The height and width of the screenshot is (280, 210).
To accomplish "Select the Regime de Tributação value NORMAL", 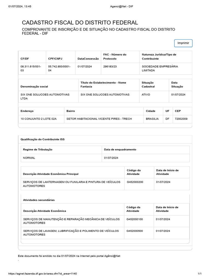I will point(29,158).
